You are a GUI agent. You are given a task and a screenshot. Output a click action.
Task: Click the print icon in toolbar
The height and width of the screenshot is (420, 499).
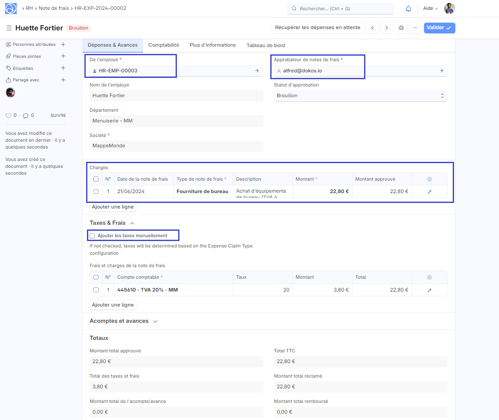401,28
